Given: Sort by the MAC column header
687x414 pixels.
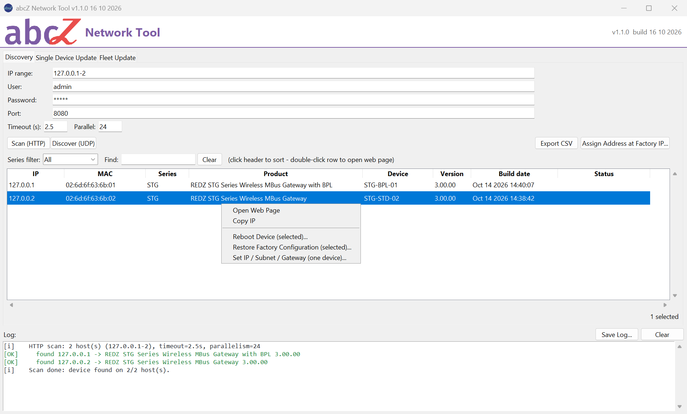Looking at the screenshot, I should point(105,174).
